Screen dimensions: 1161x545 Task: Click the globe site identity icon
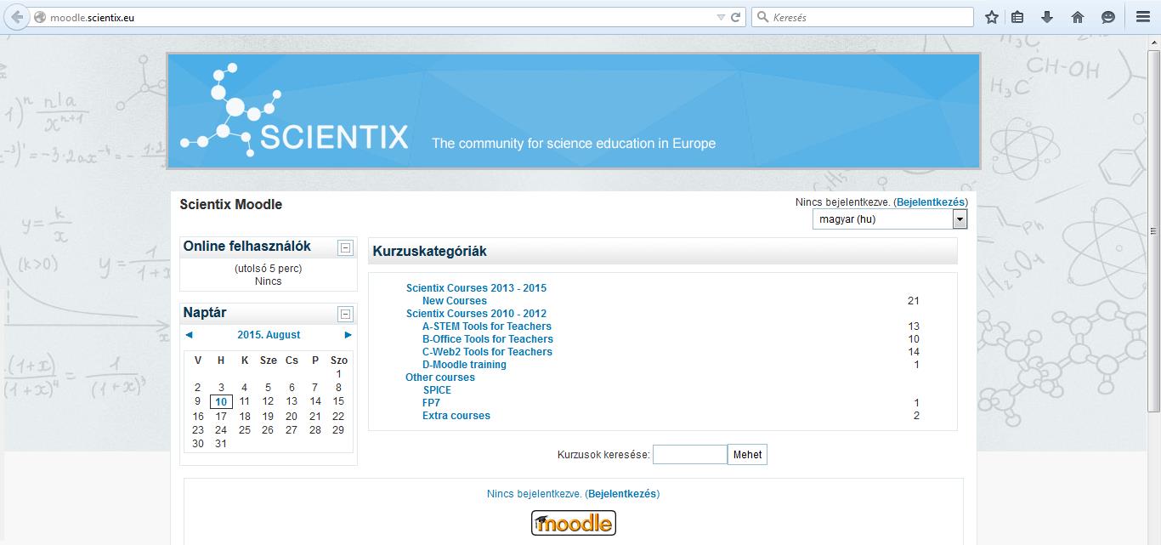(x=39, y=17)
